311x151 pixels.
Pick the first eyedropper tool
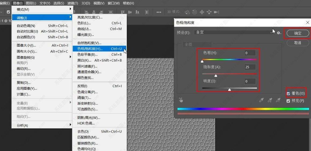[x=261, y=100]
